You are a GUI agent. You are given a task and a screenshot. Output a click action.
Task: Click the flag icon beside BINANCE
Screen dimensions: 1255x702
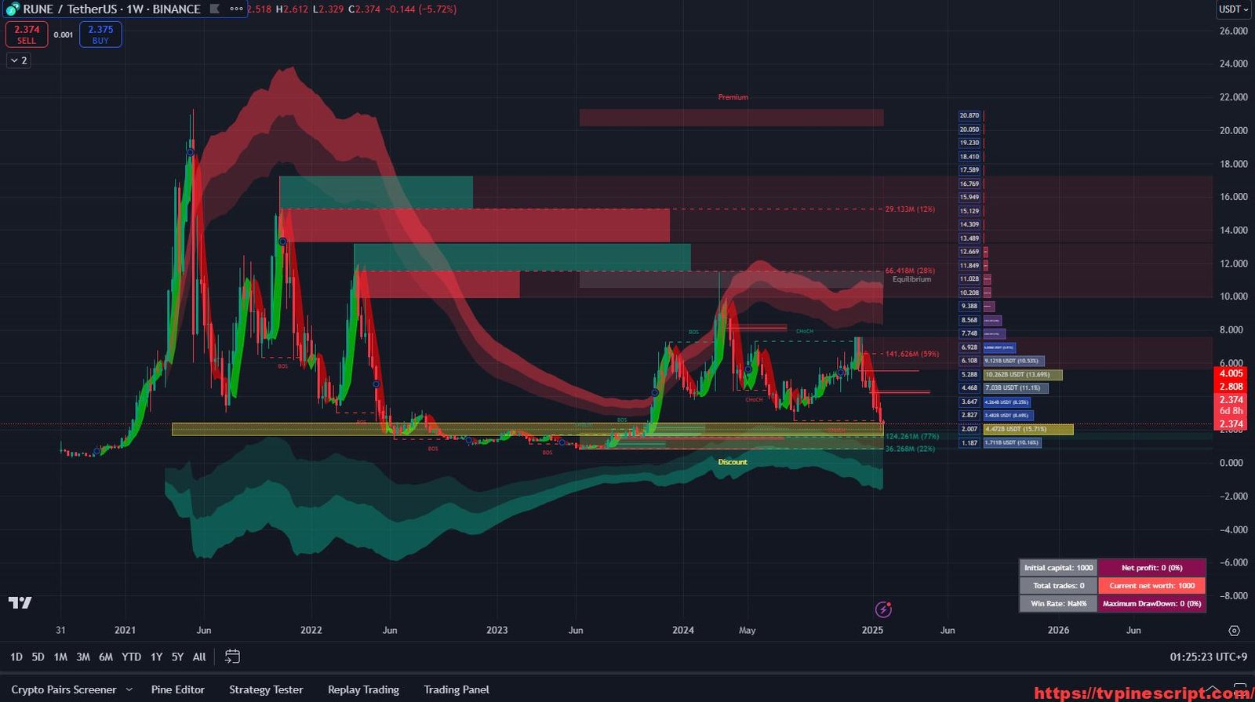point(214,9)
